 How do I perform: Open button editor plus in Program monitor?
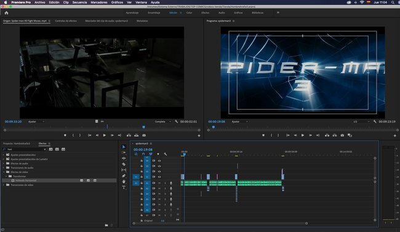395,136
